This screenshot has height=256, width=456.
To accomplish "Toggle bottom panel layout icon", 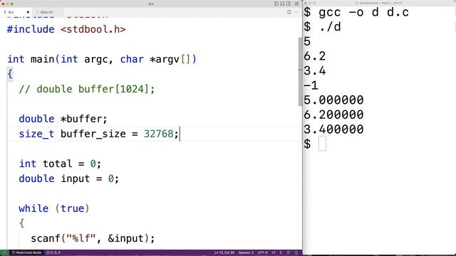I will tap(282, 4).
